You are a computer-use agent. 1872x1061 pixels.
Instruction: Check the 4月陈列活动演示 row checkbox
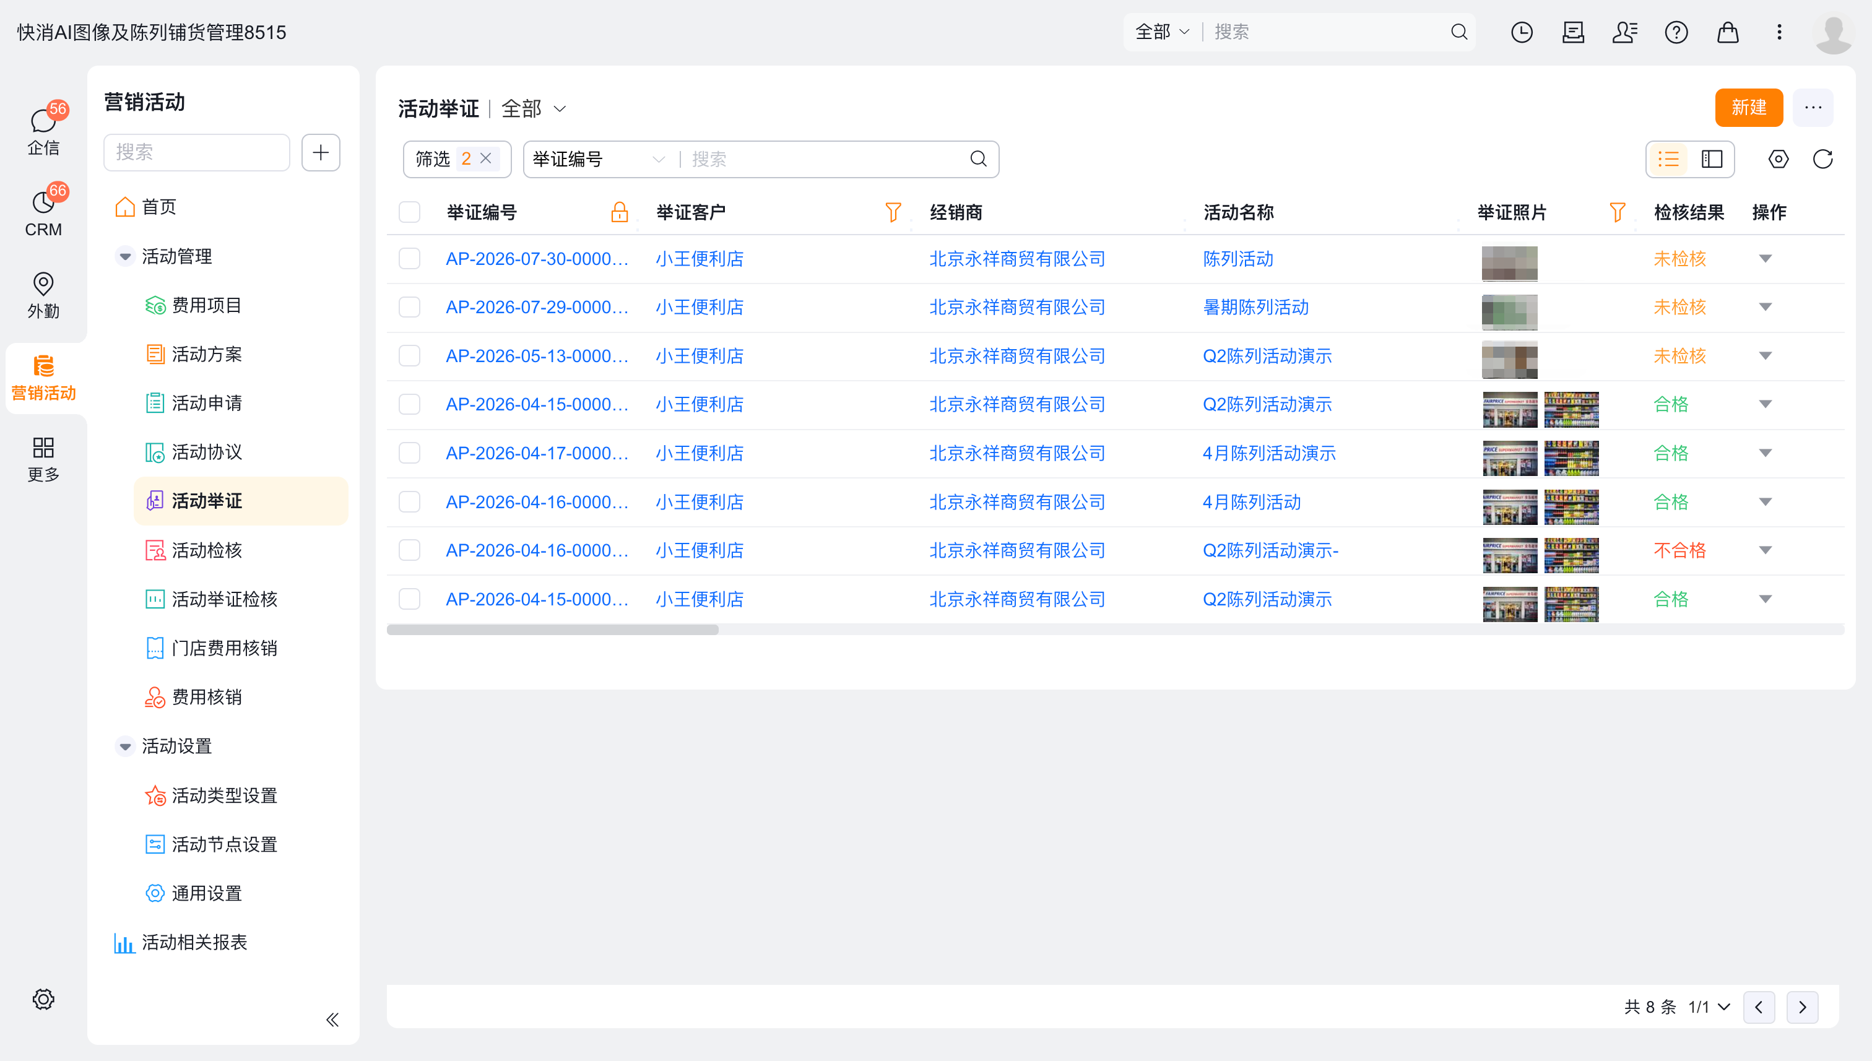pos(410,453)
